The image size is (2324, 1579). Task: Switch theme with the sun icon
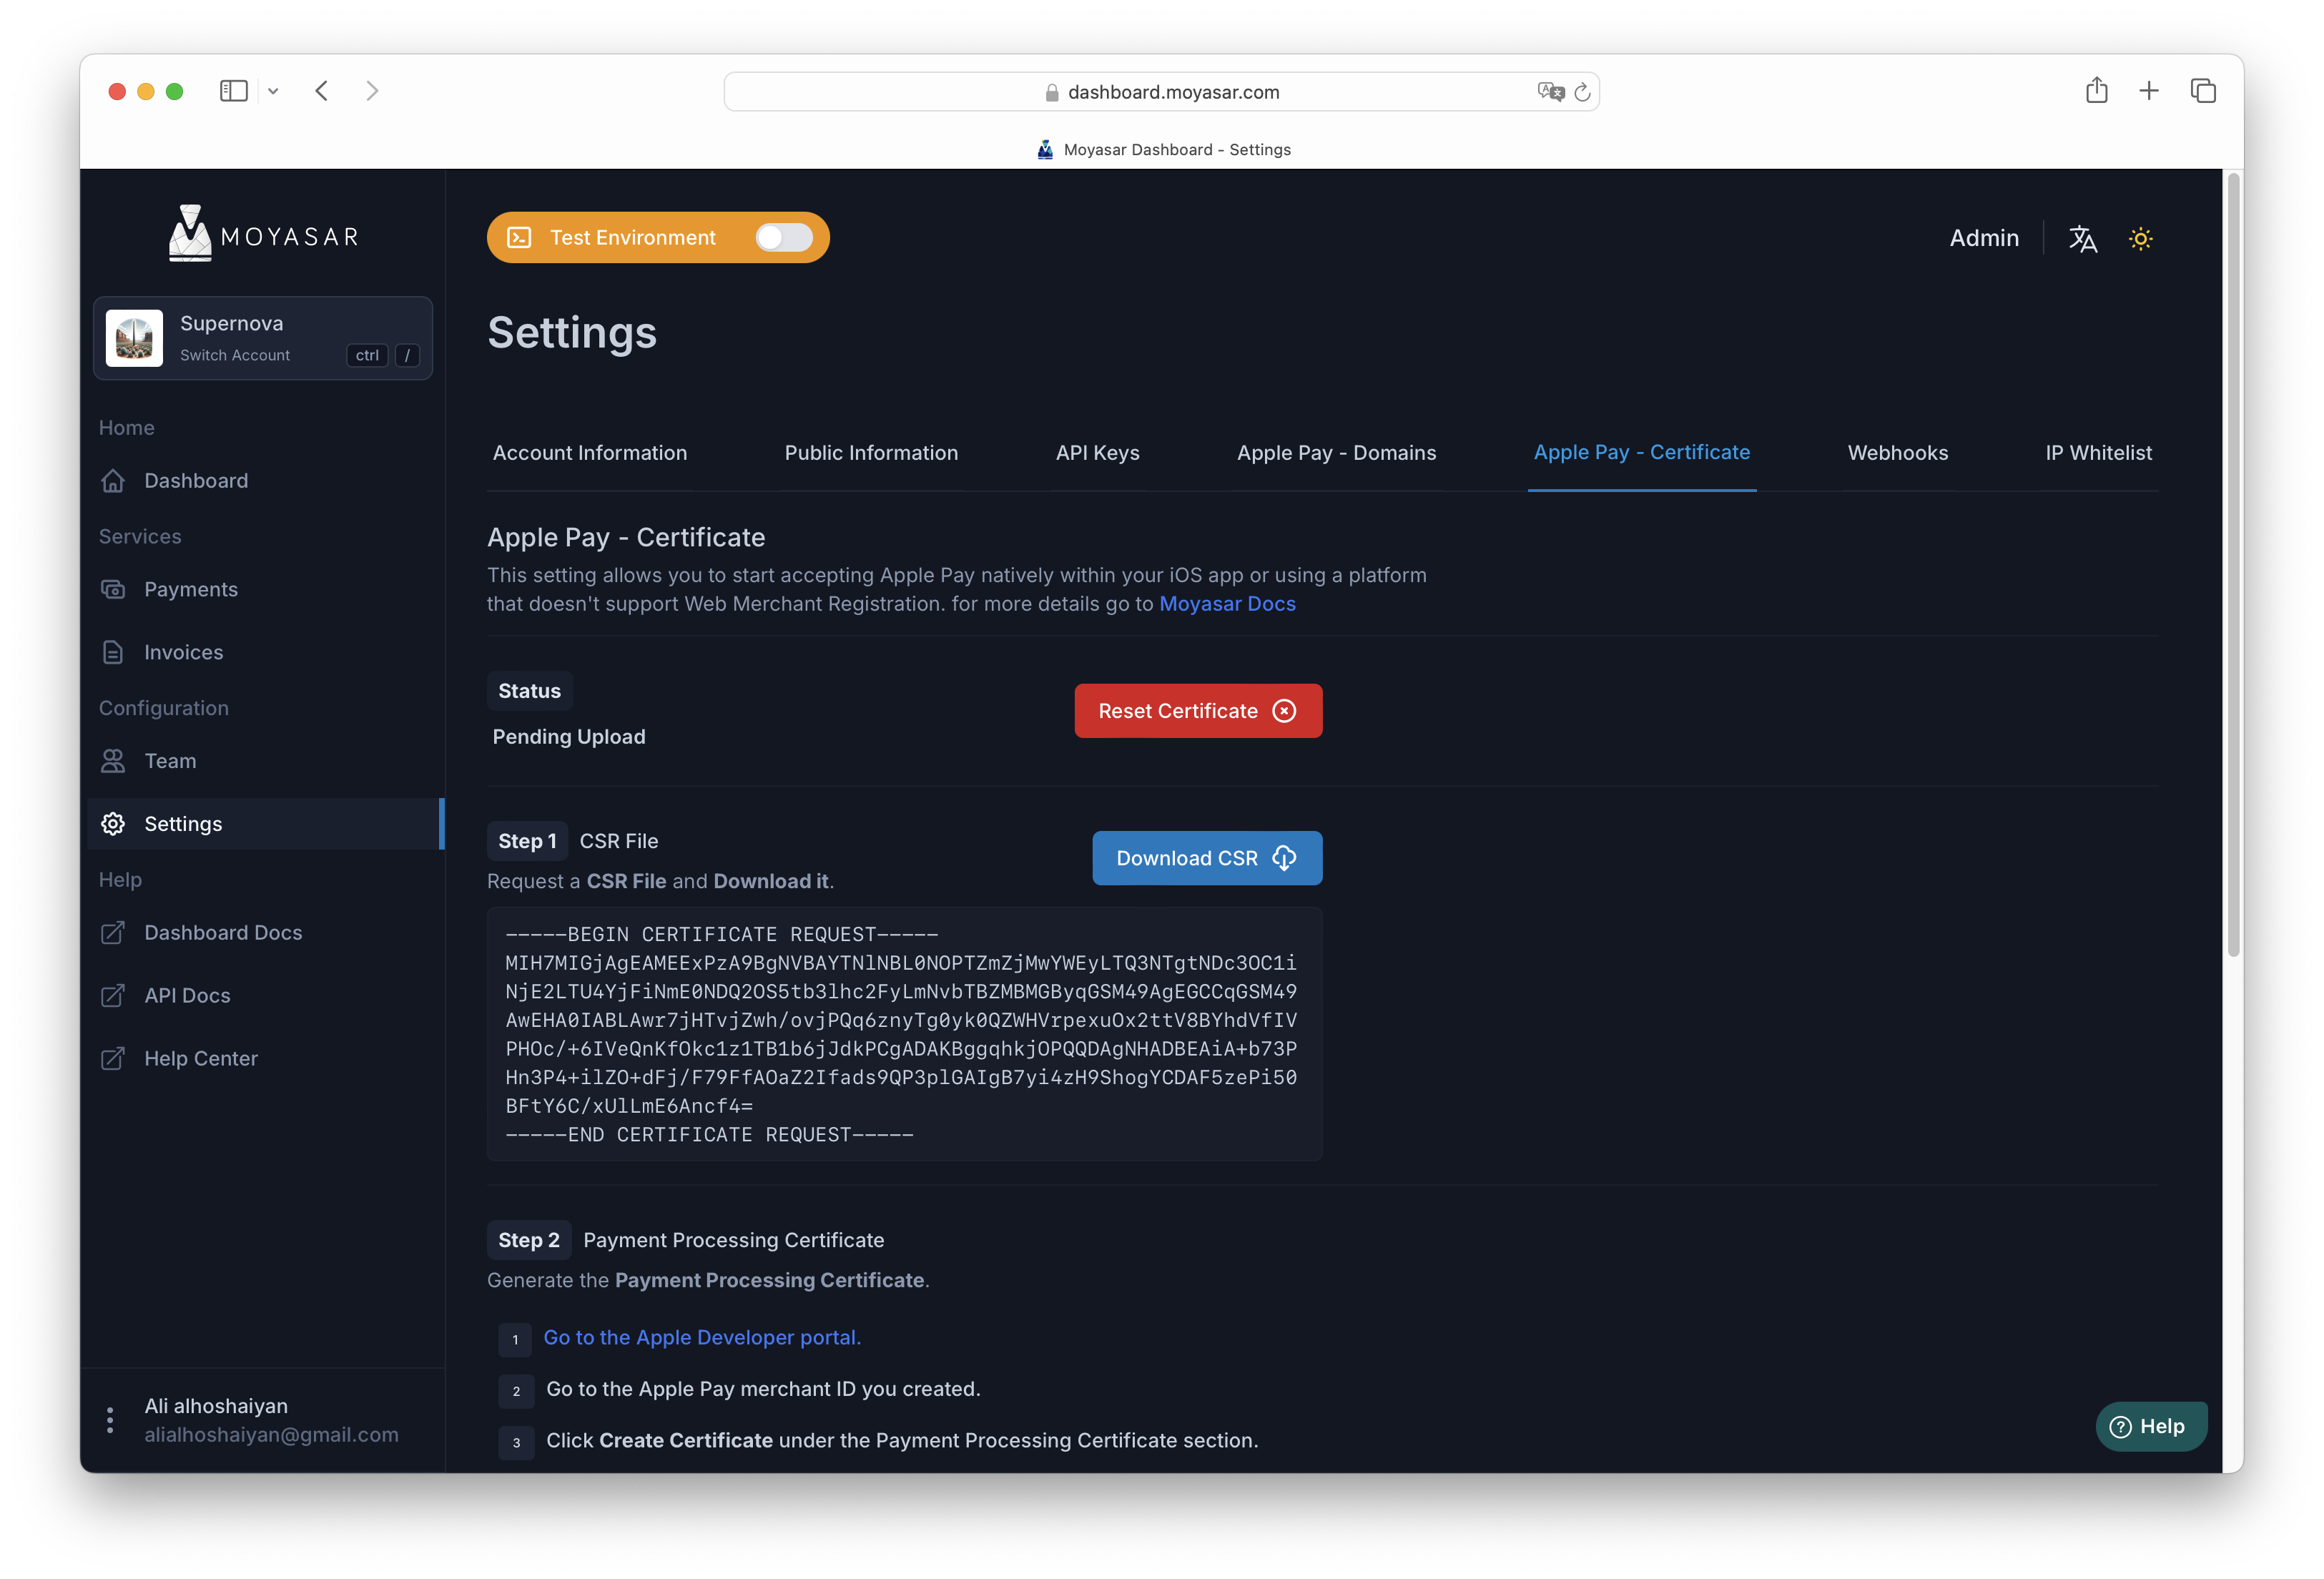click(x=2141, y=238)
